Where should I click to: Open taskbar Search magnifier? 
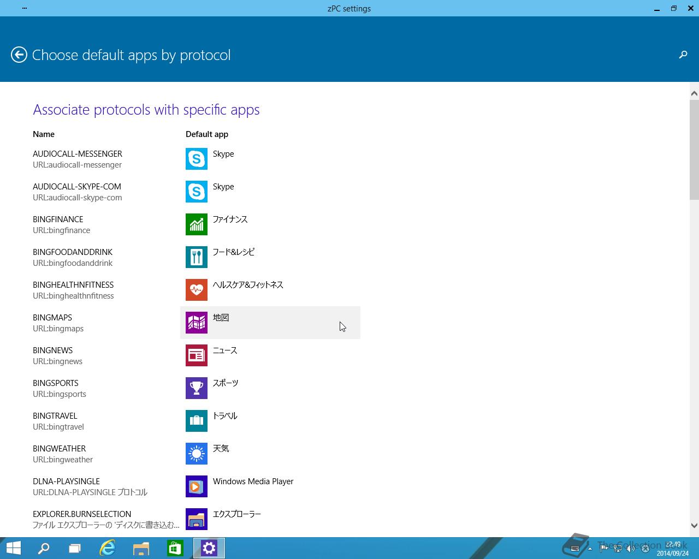(x=44, y=548)
